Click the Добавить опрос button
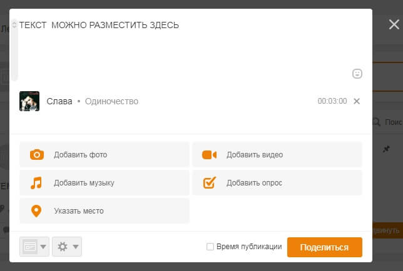Image resolution: width=403 pixels, height=271 pixels. (277, 183)
